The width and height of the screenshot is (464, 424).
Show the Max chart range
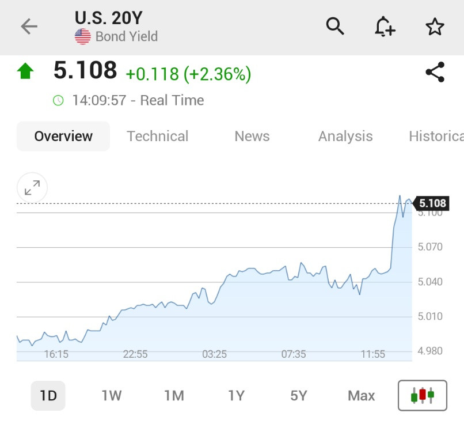362,396
